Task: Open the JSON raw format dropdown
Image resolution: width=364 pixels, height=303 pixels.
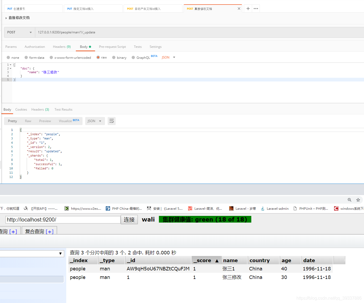Action: pos(169,57)
